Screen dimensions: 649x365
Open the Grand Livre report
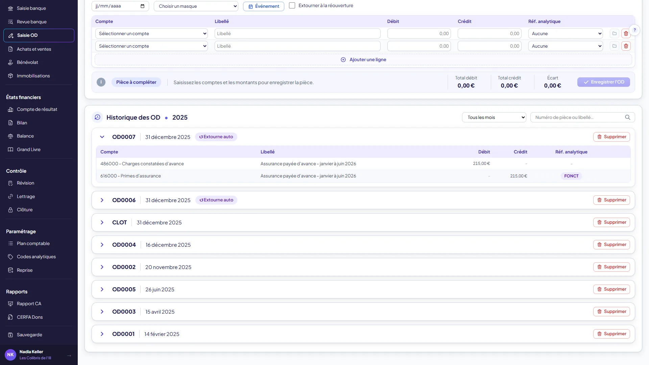point(39,149)
